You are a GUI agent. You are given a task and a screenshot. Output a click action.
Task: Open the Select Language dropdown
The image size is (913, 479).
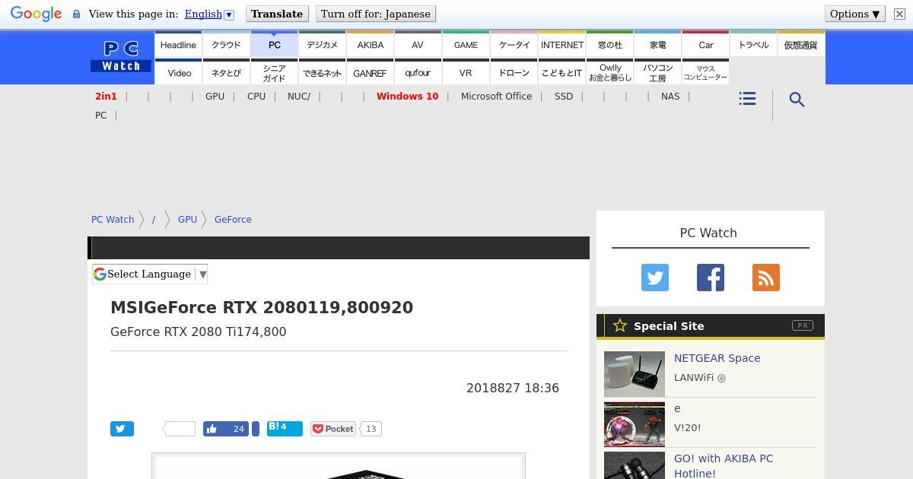[x=150, y=274]
